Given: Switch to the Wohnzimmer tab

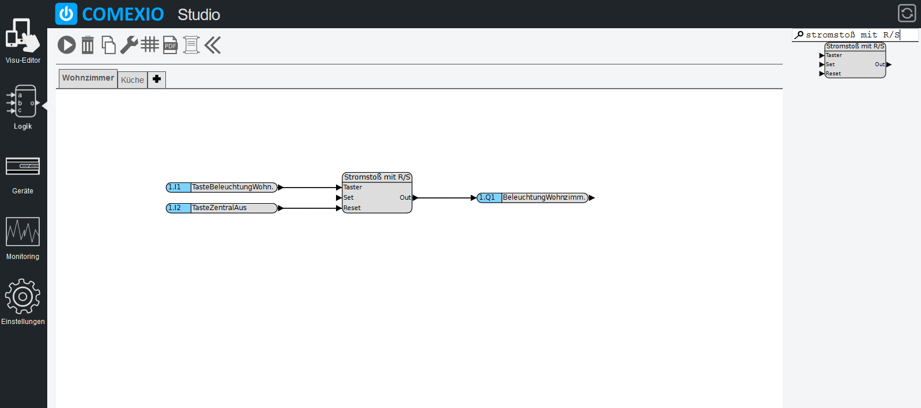Looking at the screenshot, I should pos(88,78).
